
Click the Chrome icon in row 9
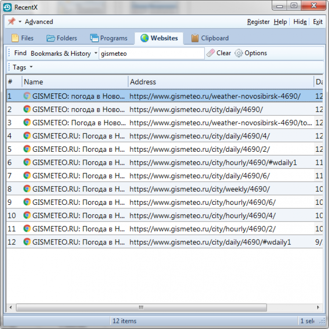[27, 202]
